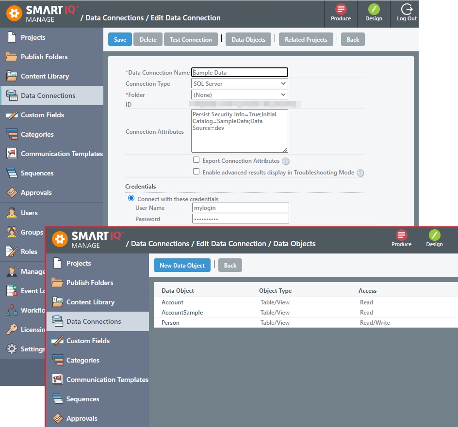Viewport: 458px width, 427px height.
Task: Open the Person data object row
Action: coord(306,322)
